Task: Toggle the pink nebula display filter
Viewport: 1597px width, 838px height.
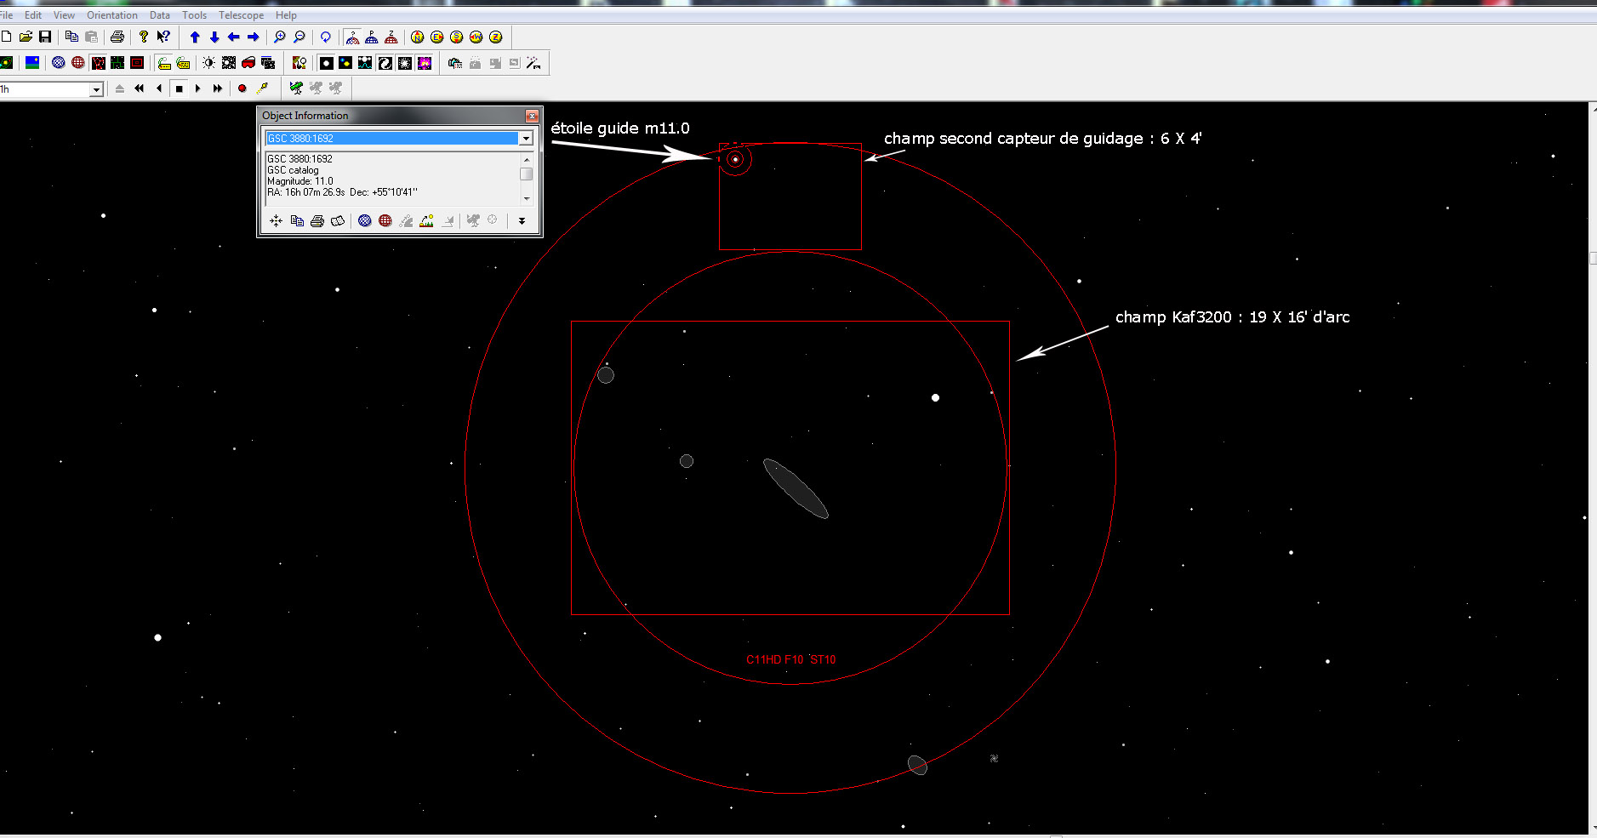Action: point(425,63)
